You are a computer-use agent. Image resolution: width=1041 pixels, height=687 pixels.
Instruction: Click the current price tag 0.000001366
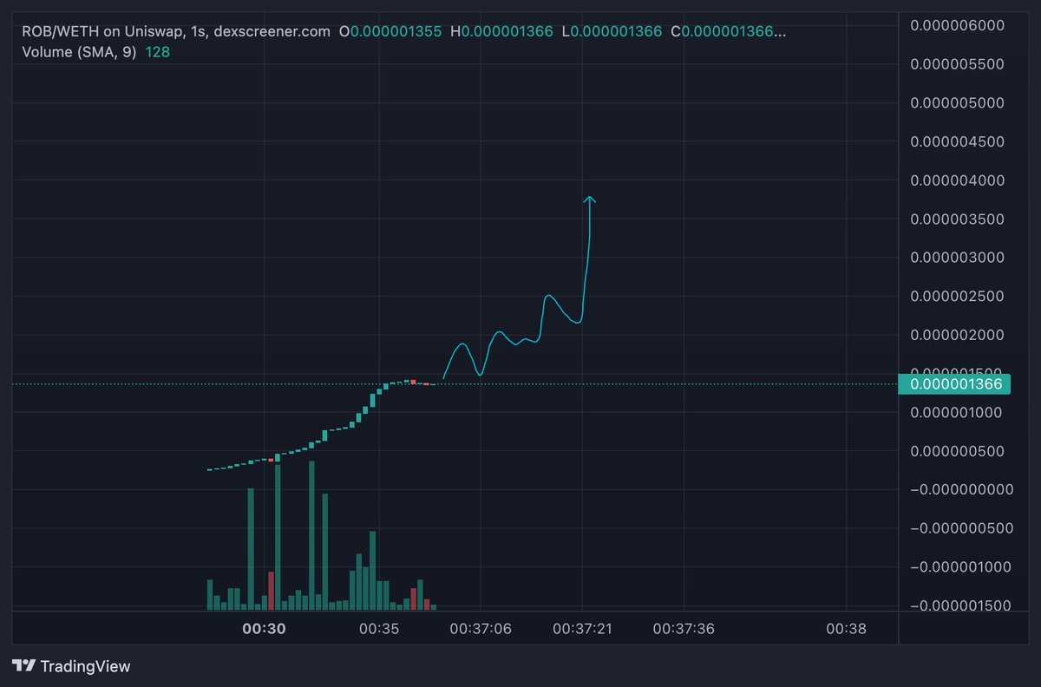pyautogui.click(x=954, y=383)
